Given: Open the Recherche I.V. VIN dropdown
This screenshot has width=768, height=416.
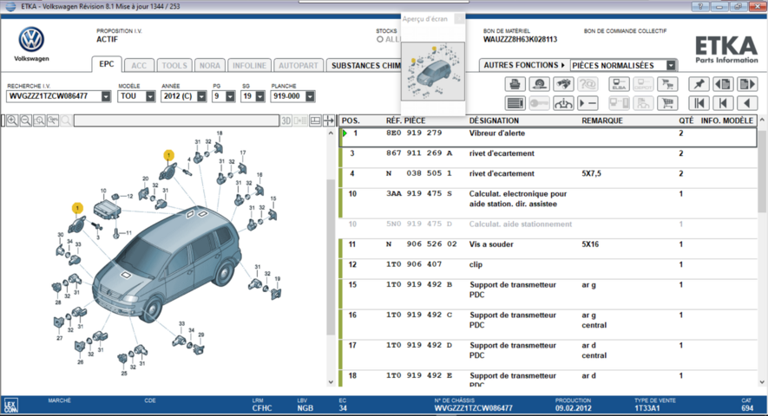Looking at the screenshot, I should click(x=106, y=96).
